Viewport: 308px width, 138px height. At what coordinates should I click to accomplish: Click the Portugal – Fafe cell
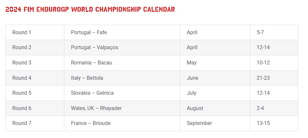(x=122, y=32)
